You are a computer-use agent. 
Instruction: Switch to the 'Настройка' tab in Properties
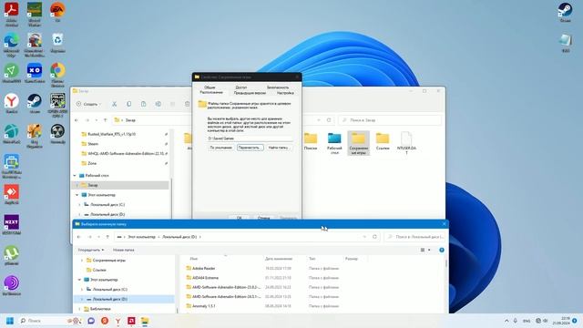tap(285, 93)
